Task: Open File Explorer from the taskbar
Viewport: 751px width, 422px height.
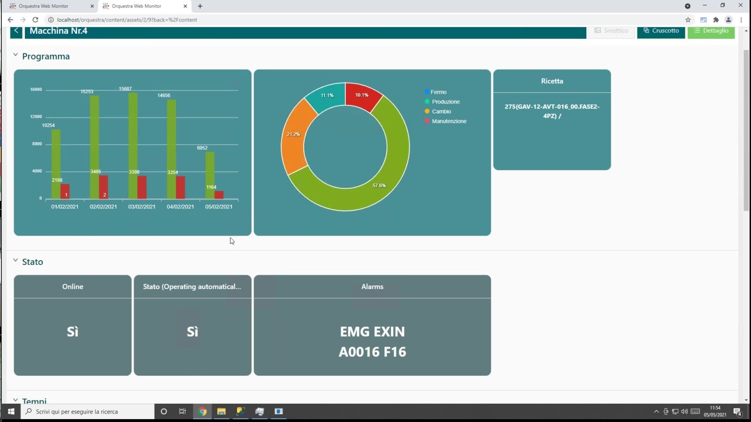Action: (221, 411)
